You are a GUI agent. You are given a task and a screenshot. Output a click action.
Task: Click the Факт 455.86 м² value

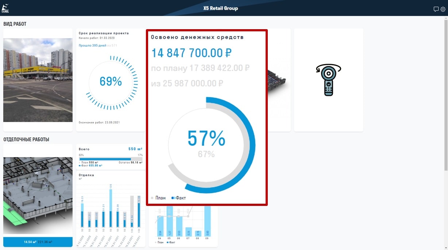tap(90, 166)
